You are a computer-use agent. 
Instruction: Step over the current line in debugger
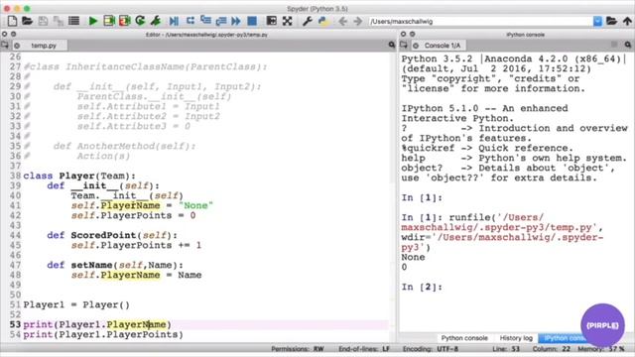(x=190, y=20)
